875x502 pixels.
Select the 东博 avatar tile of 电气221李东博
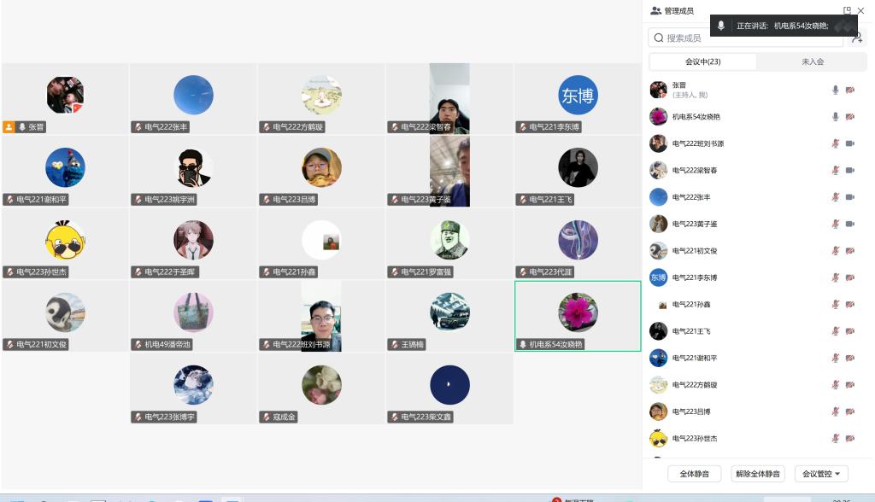[x=578, y=97]
